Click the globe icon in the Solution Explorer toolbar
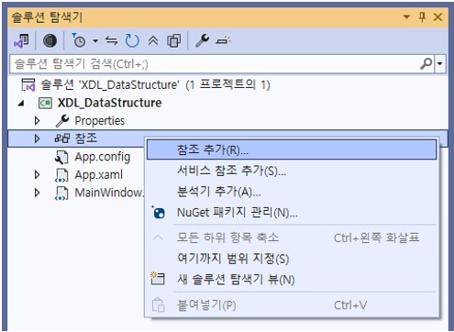 pyautogui.click(x=50, y=40)
